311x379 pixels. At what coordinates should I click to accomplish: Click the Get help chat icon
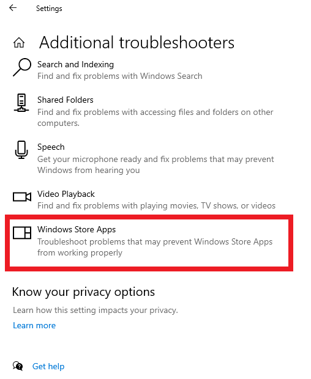click(18, 366)
